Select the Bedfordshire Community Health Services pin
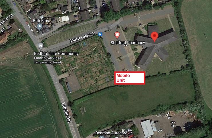 [x=41, y=47]
